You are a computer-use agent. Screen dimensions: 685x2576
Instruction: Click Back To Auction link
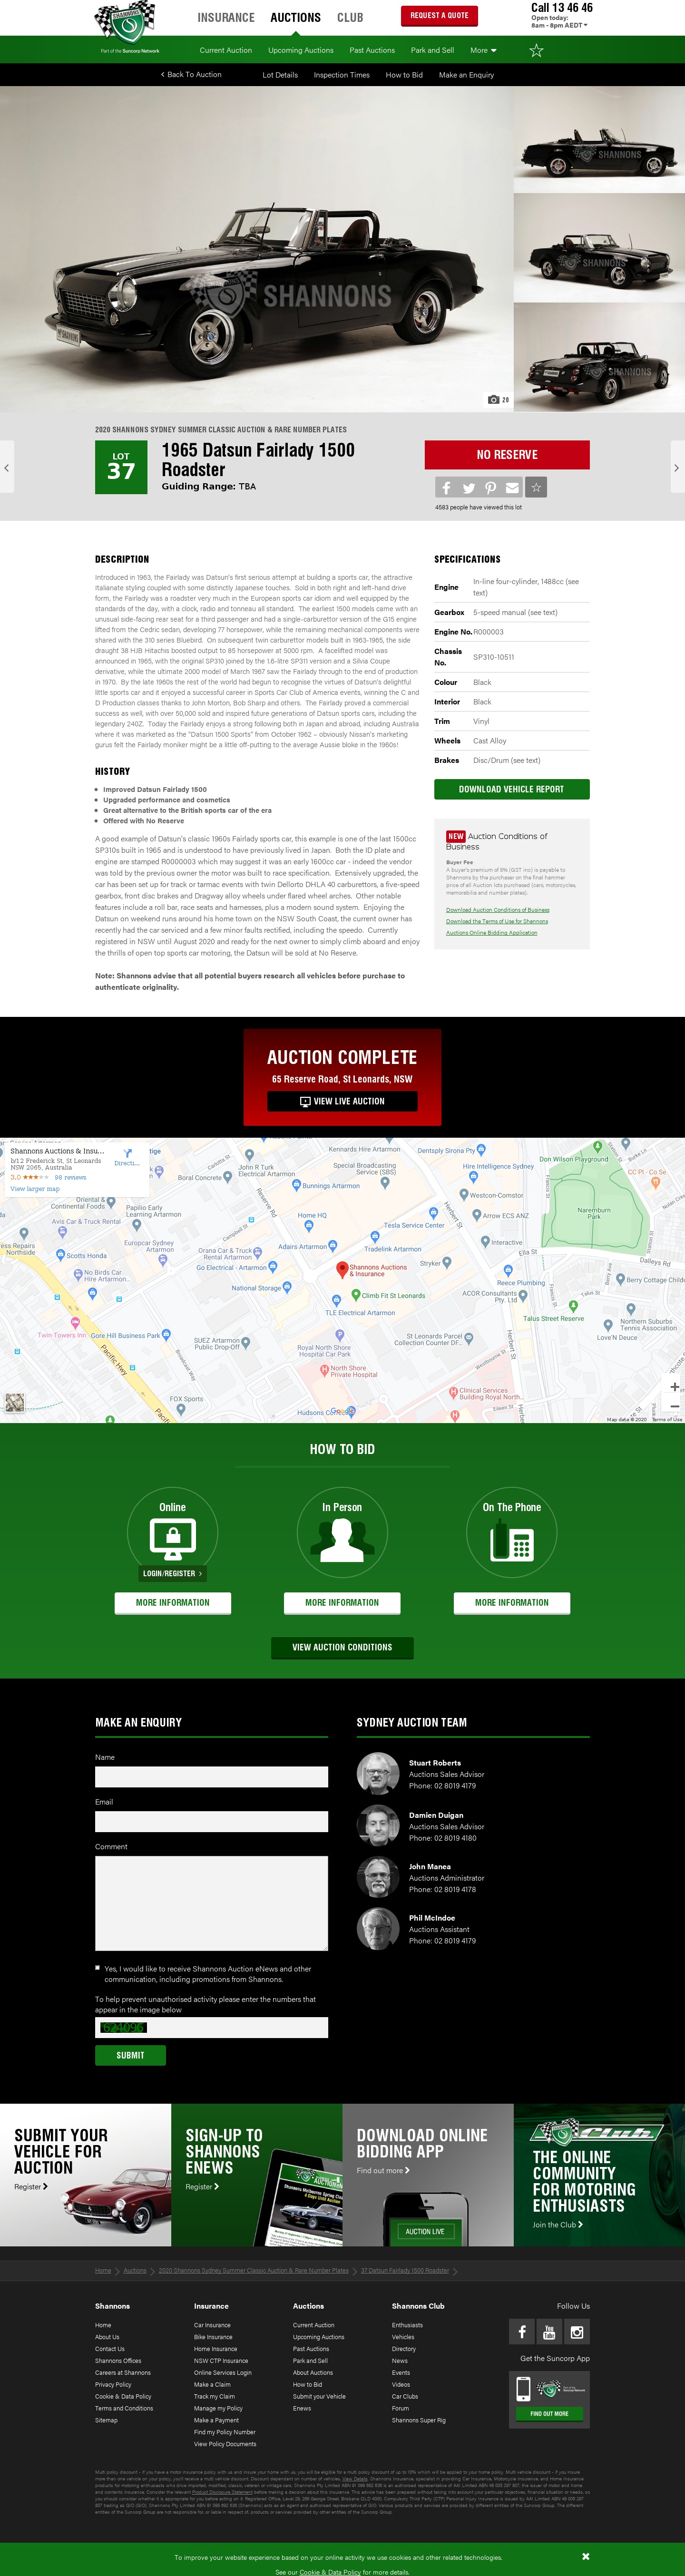[x=191, y=75]
